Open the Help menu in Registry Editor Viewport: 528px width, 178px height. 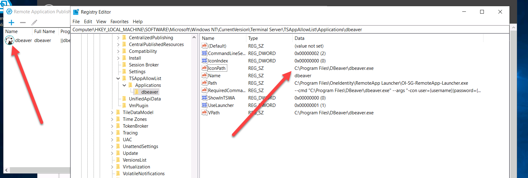point(138,22)
